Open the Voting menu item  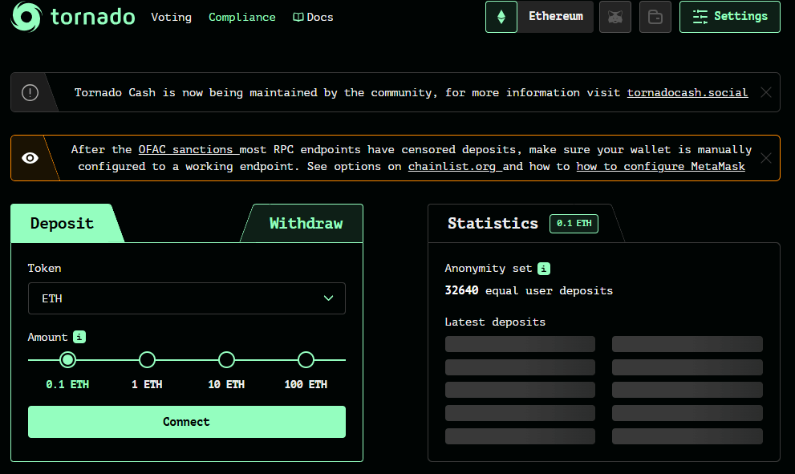pyautogui.click(x=171, y=17)
